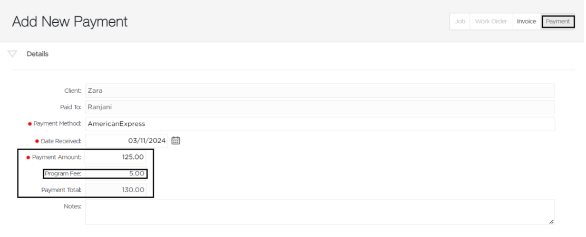The image size is (586, 237).
Task: Click the Date Received input field
Action: point(126,141)
